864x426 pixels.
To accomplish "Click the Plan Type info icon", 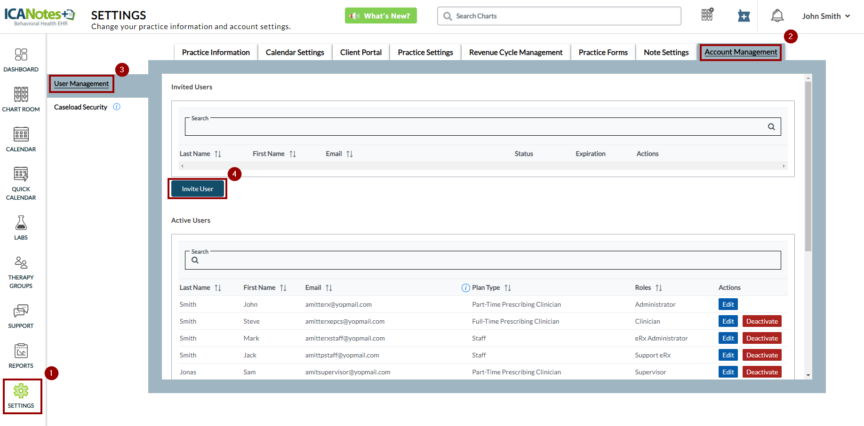I will pos(465,288).
